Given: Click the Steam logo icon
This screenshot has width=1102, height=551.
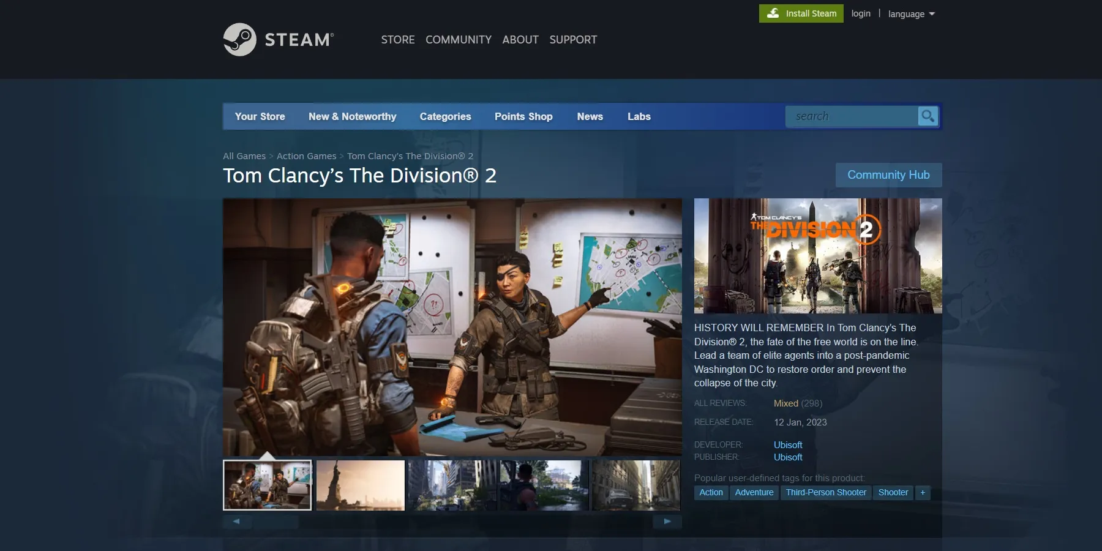Looking at the screenshot, I should [x=240, y=39].
